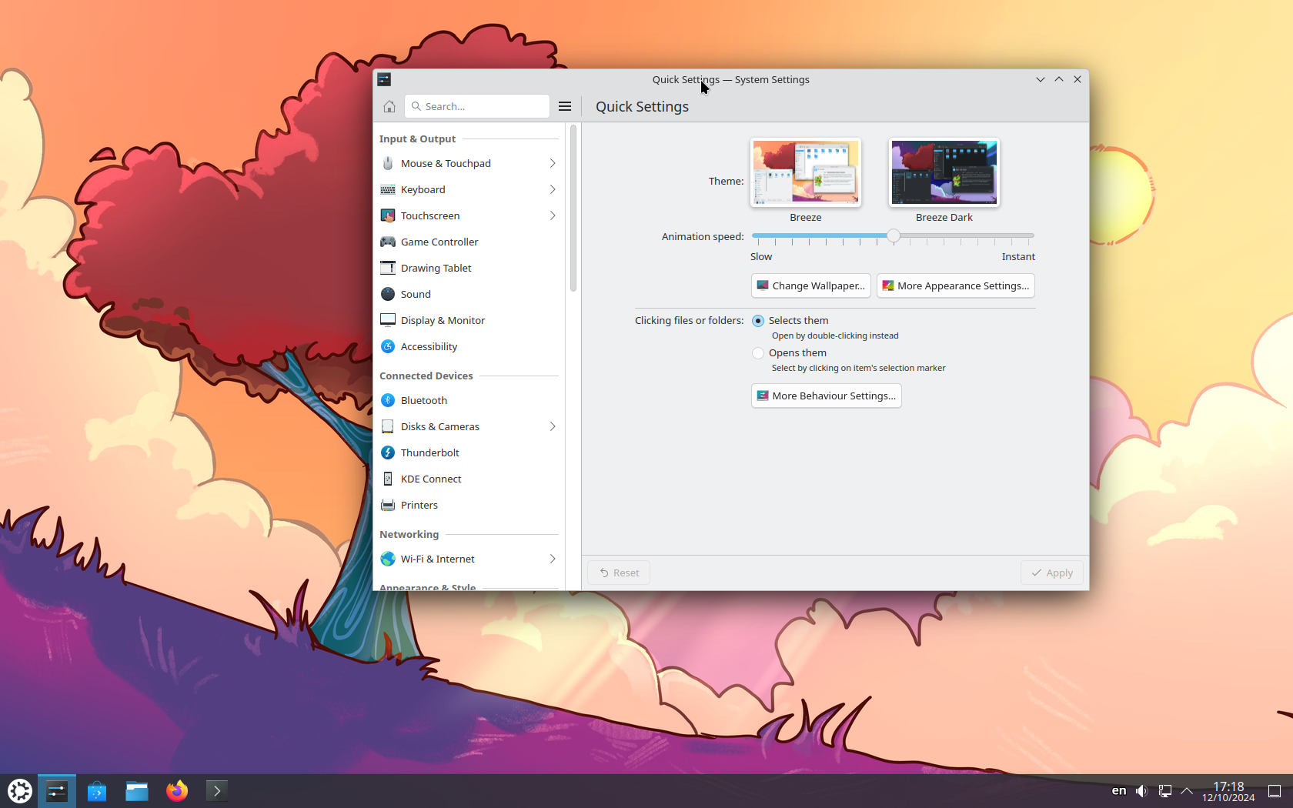Launch Discover store from taskbar
Viewport: 1293px width, 808px height.
(x=97, y=791)
